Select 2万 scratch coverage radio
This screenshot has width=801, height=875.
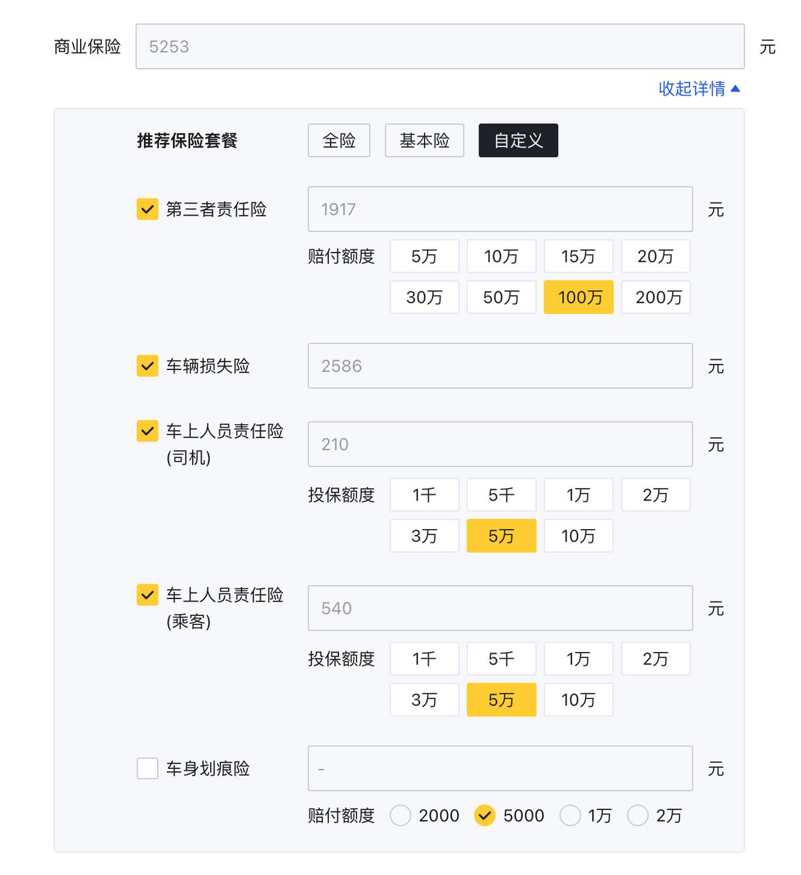pyautogui.click(x=638, y=816)
